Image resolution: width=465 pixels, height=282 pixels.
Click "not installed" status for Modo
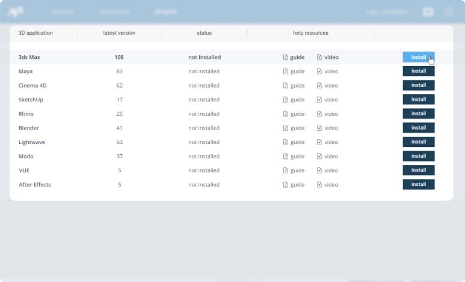click(x=204, y=156)
